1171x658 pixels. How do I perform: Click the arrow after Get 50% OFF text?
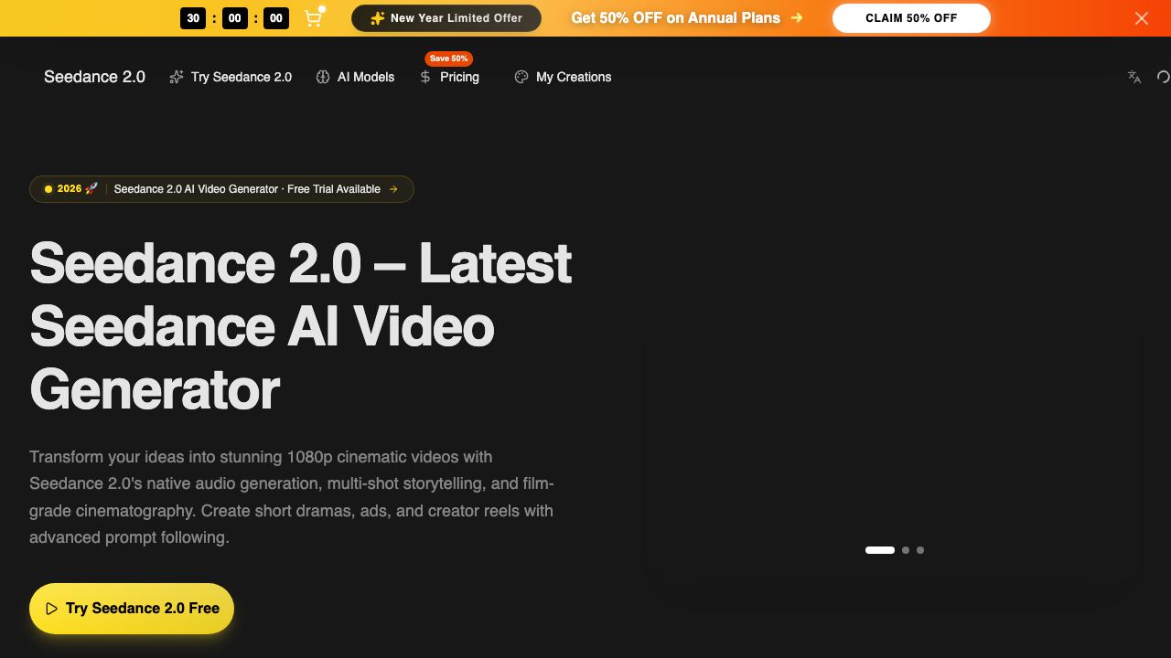[x=797, y=17]
